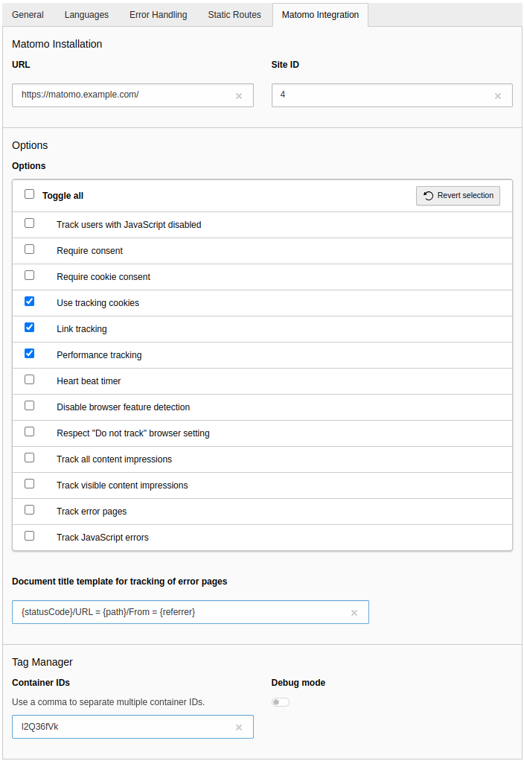This screenshot has height=761, width=524.
Task: Uncheck the Link tracking option
Action: [x=30, y=328]
